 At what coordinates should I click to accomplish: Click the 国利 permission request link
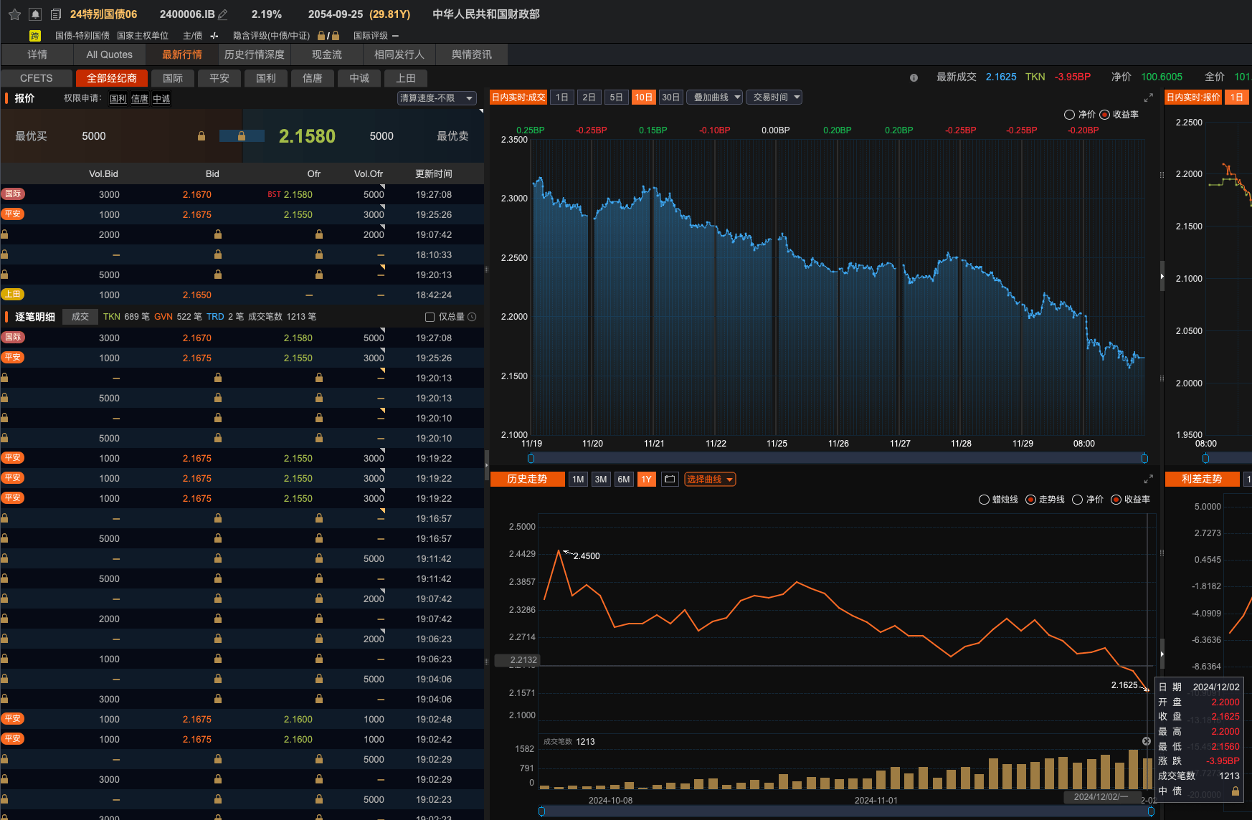pos(118,99)
